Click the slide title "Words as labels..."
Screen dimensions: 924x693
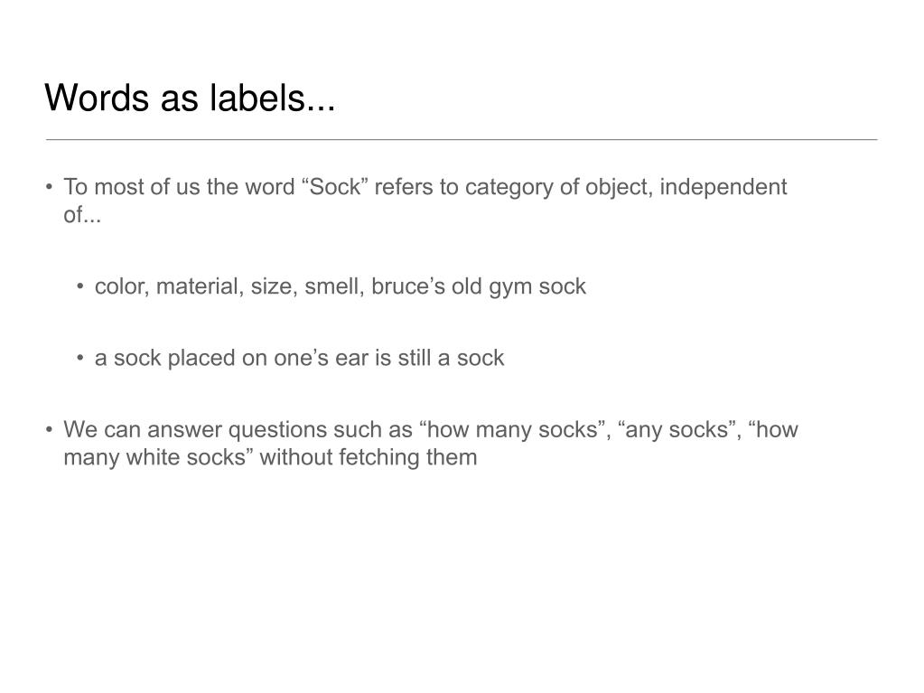point(190,98)
